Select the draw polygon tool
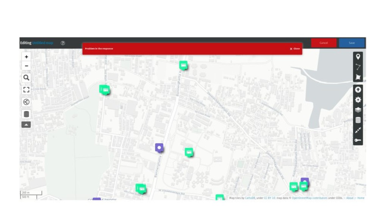Screen dimensions: 388x218 (x=358, y=77)
